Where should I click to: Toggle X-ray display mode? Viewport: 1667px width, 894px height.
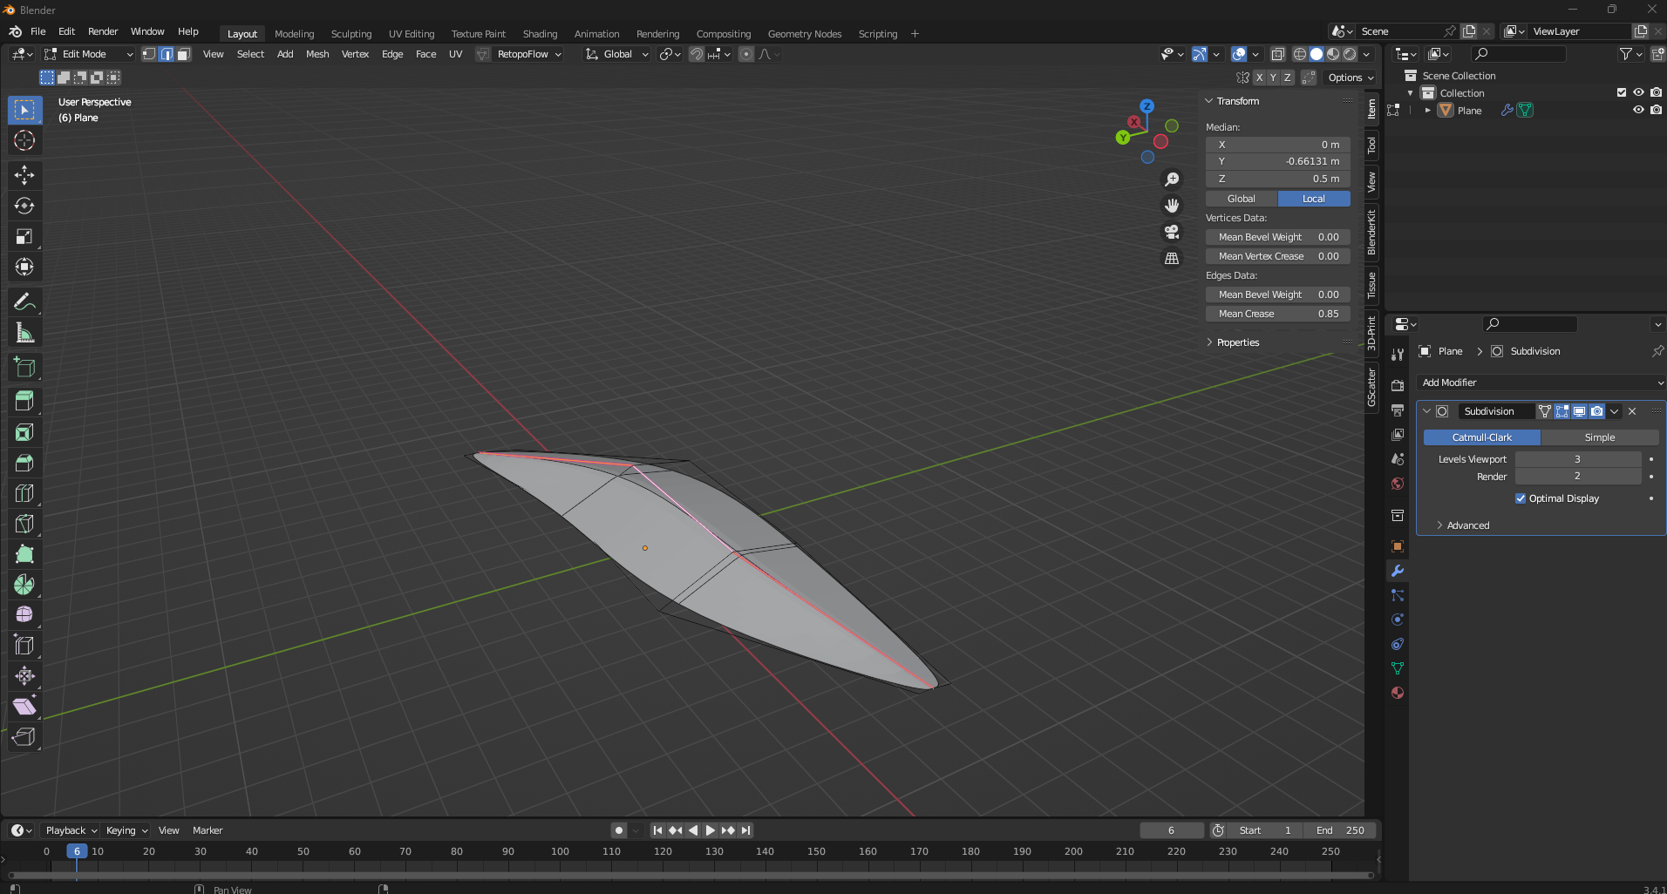click(1277, 54)
